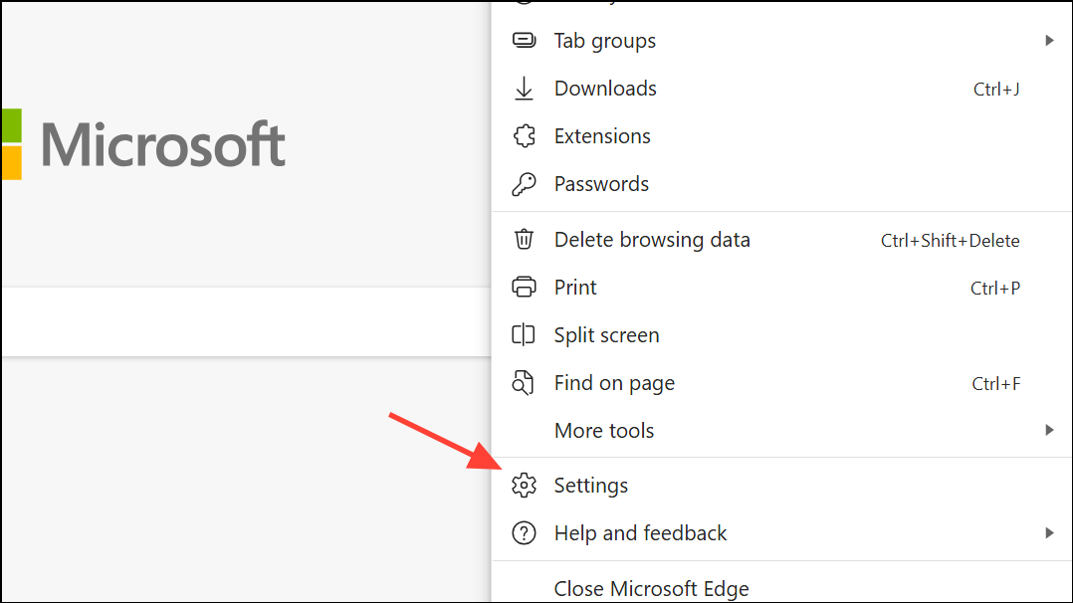Open Tab groups menu entry
The width and height of the screenshot is (1073, 603).
[782, 41]
